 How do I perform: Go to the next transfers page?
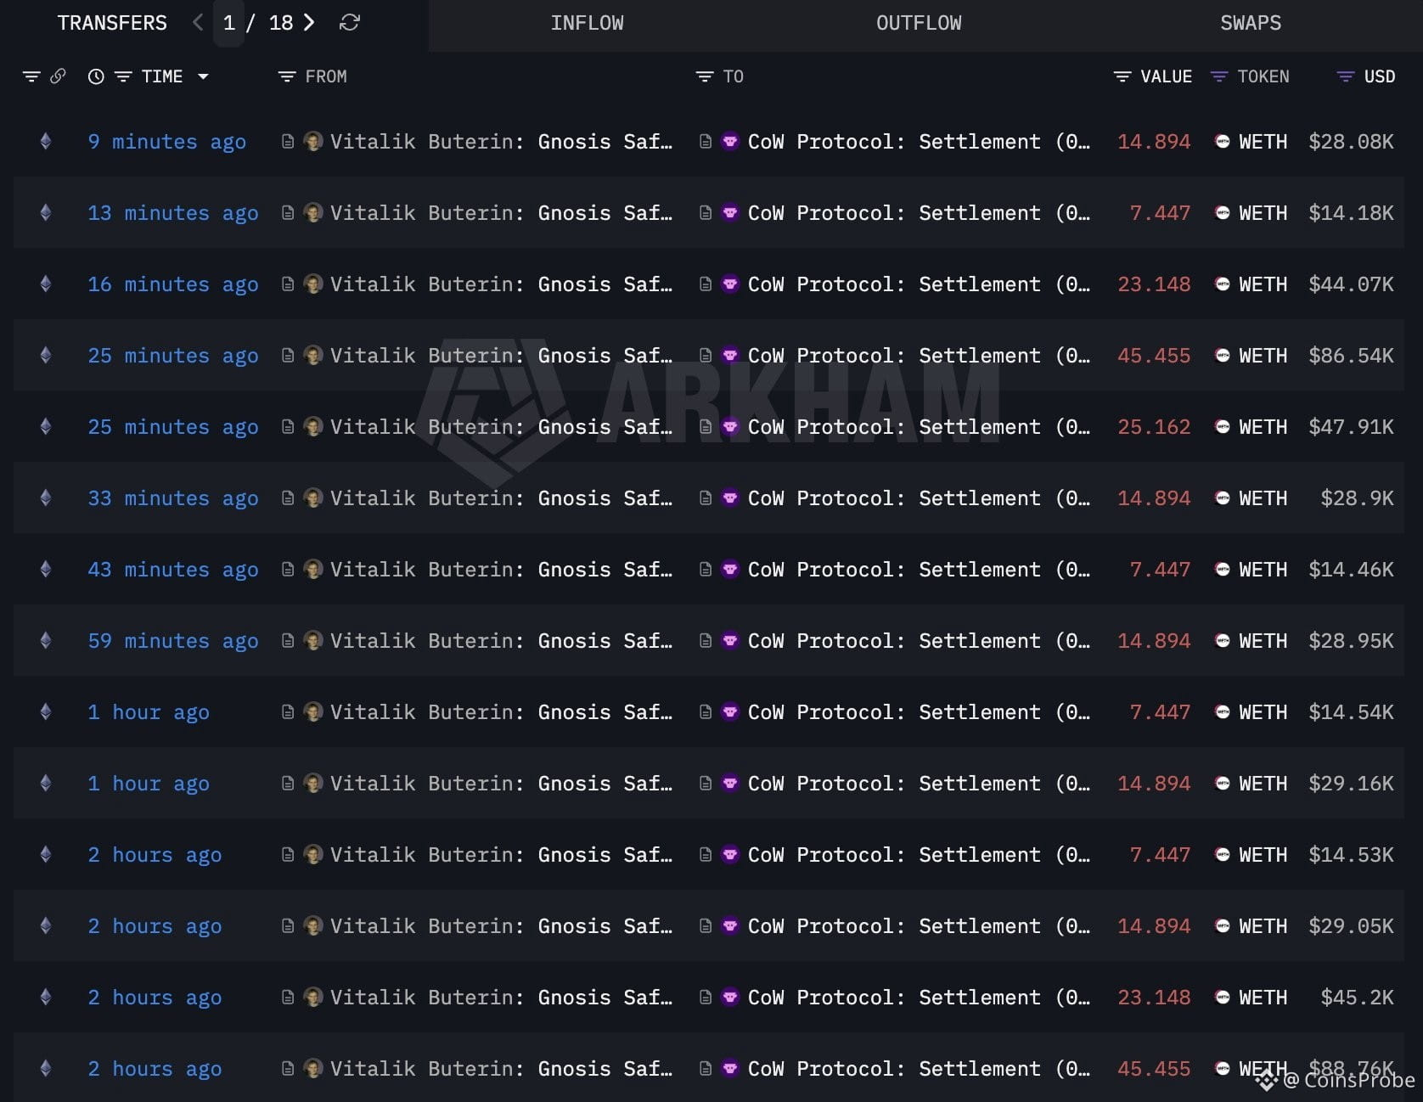309,23
